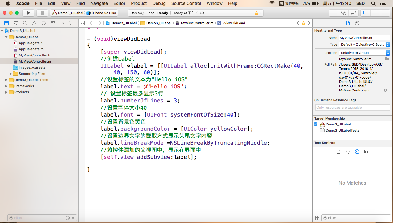The width and height of the screenshot is (393, 223).
Task: Open the -viewDidLoad jump bar menu
Action: 231,23
